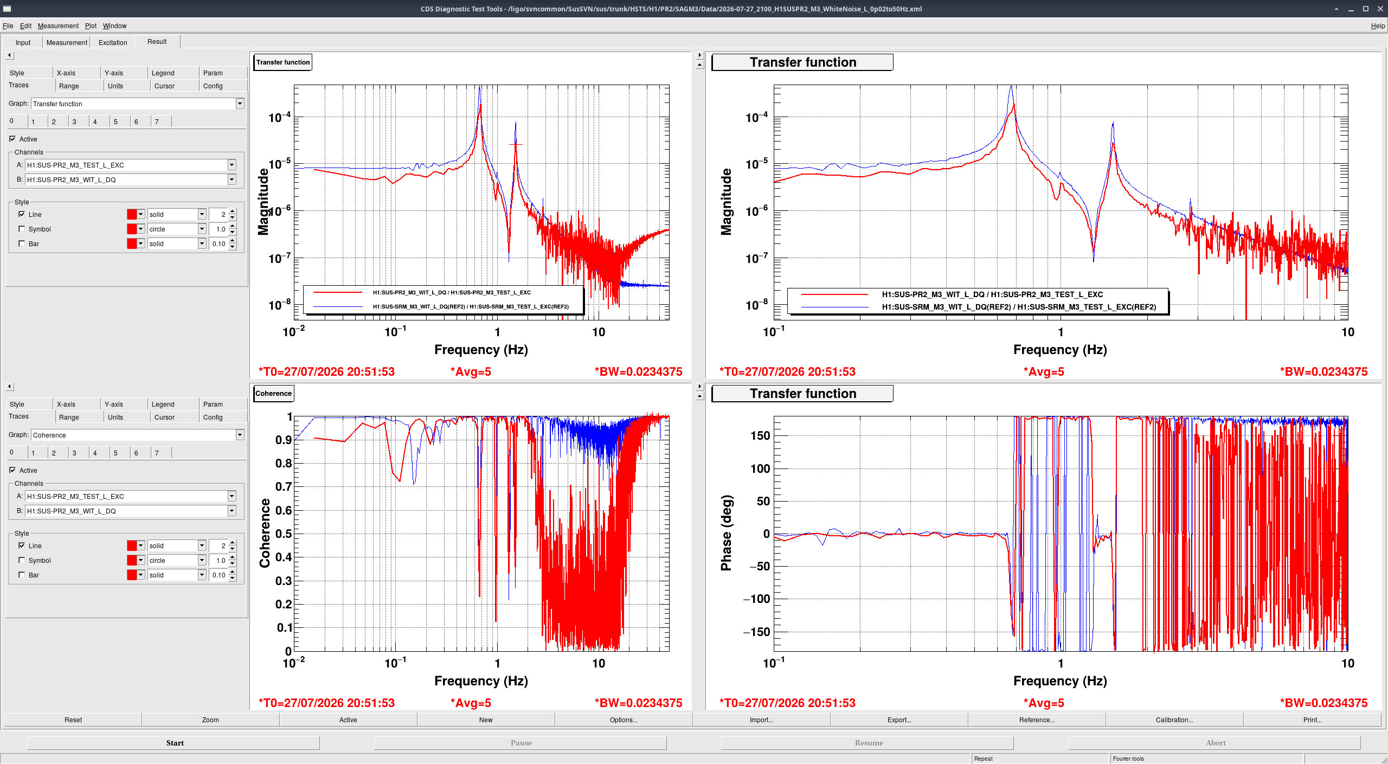
Task: Switch to the Excitation tab
Action: tap(113, 42)
